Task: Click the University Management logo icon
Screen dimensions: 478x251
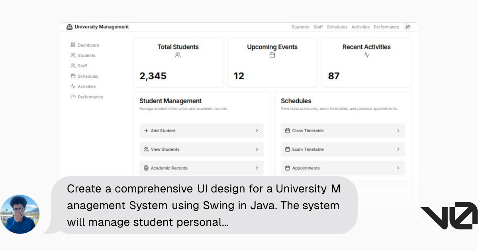Action: (x=69, y=27)
